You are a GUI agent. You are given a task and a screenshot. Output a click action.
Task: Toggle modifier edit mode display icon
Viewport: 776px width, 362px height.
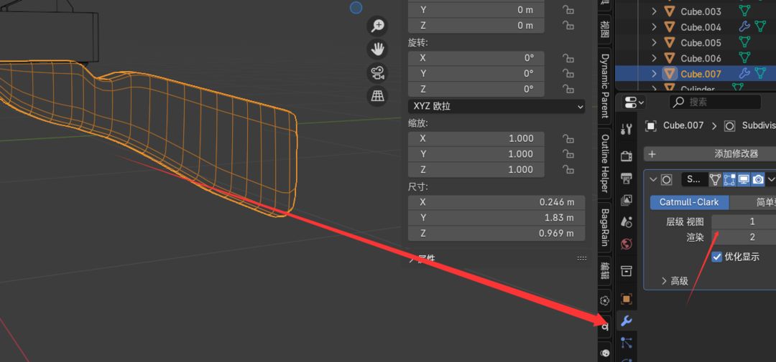pyautogui.click(x=729, y=179)
